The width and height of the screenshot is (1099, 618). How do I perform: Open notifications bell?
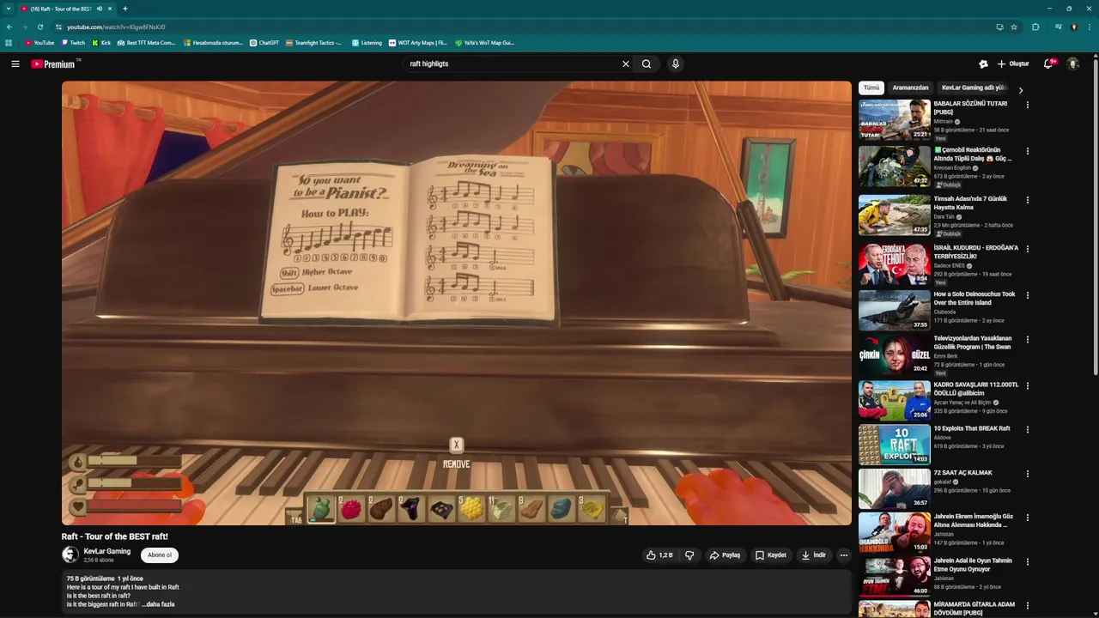point(1048,64)
